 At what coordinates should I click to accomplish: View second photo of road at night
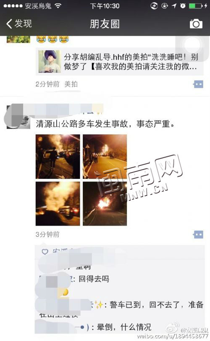tap(105, 157)
